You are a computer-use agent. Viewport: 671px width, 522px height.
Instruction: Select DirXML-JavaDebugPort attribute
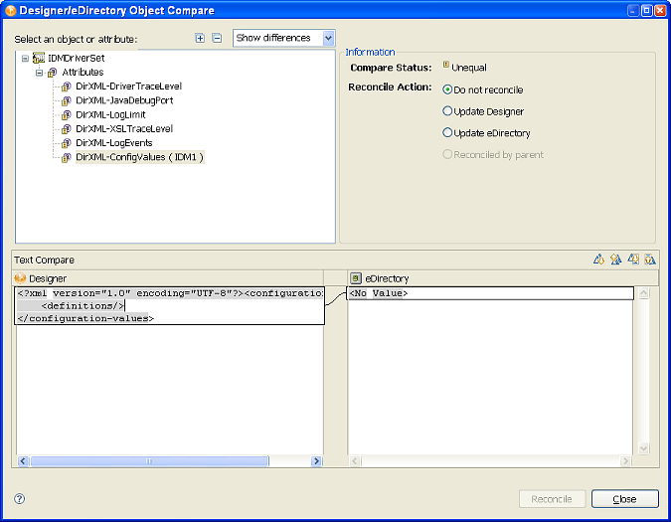(124, 100)
